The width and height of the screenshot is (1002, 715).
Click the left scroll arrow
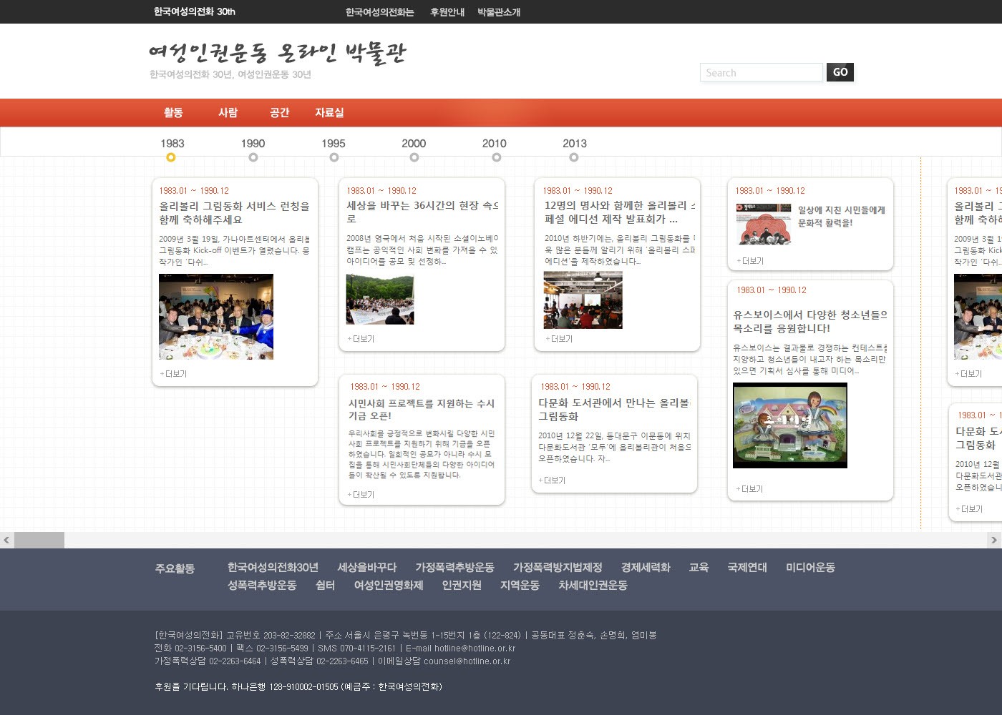pyautogui.click(x=6, y=540)
